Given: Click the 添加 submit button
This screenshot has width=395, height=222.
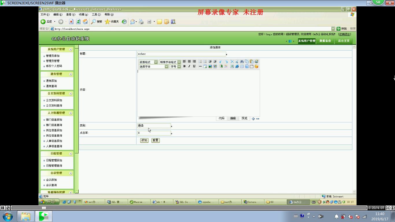Looking at the screenshot, I should pos(144,140).
